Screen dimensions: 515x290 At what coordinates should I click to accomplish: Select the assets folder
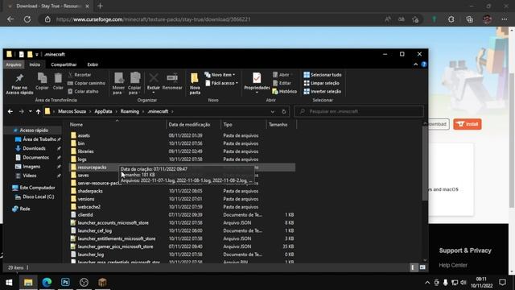coord(84,135)
